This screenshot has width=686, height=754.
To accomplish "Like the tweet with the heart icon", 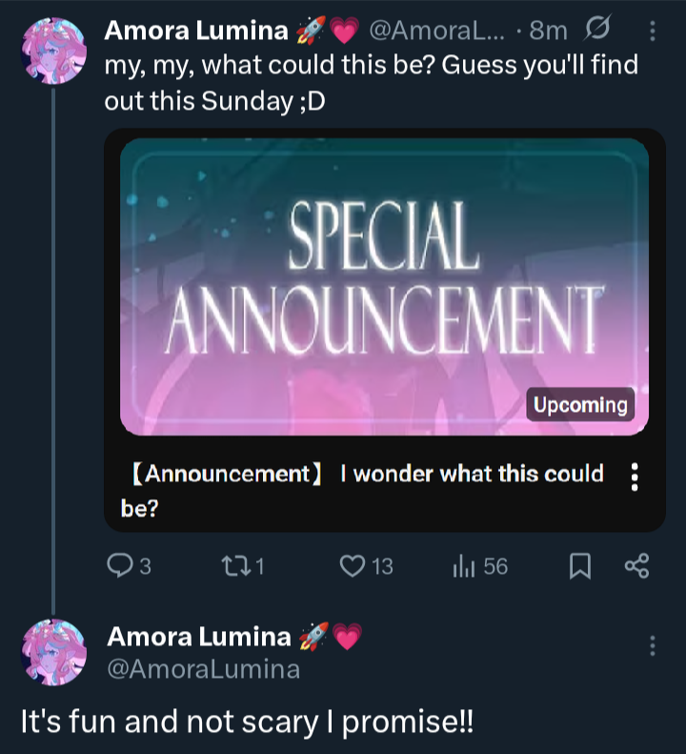I will (x=353, y=566).
